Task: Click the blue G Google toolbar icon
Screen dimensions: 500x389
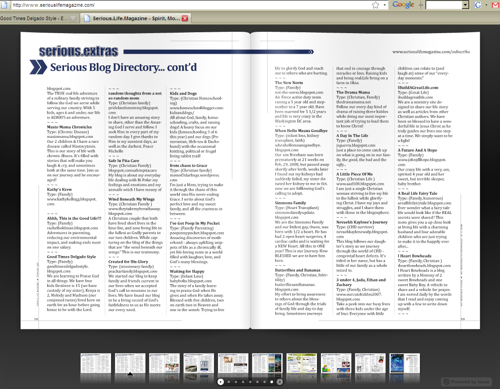Action: click(478, 5)
